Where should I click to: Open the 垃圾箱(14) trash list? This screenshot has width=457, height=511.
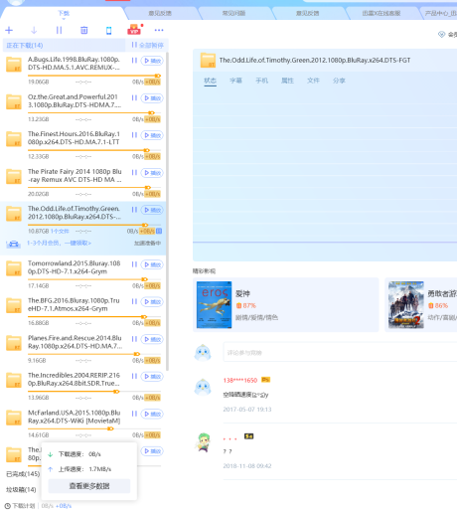[x=21, y=489]
